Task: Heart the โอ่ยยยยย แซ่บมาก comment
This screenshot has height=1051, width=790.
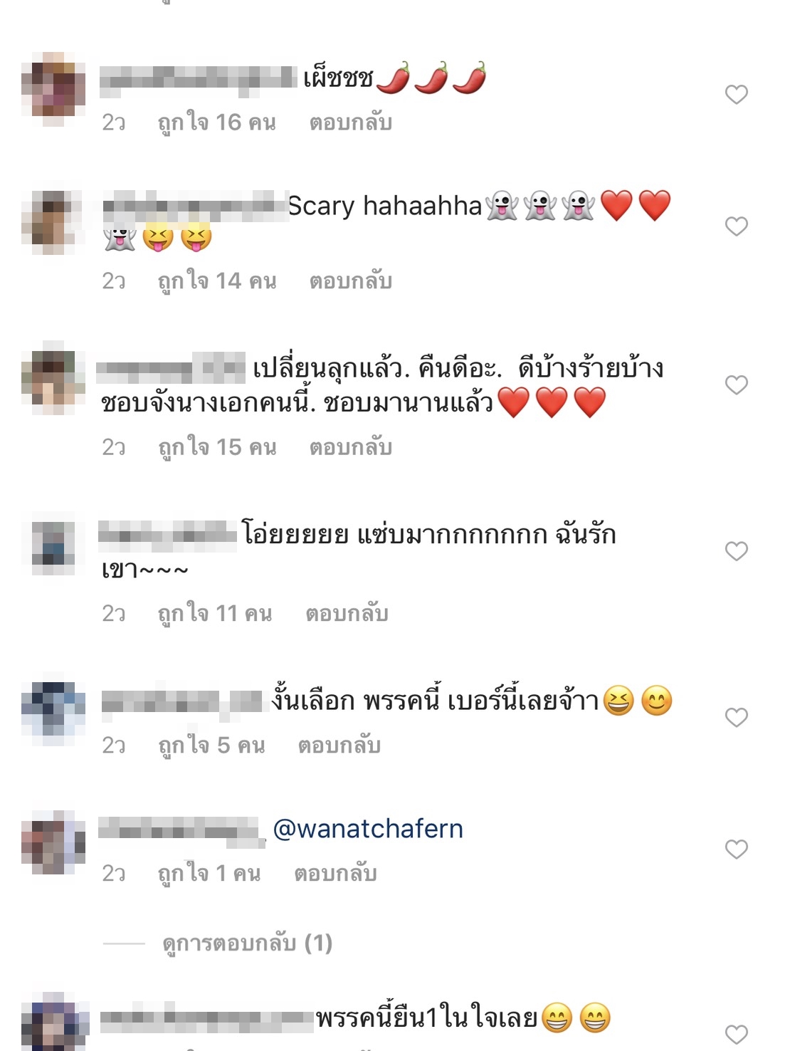Action: 736,551
